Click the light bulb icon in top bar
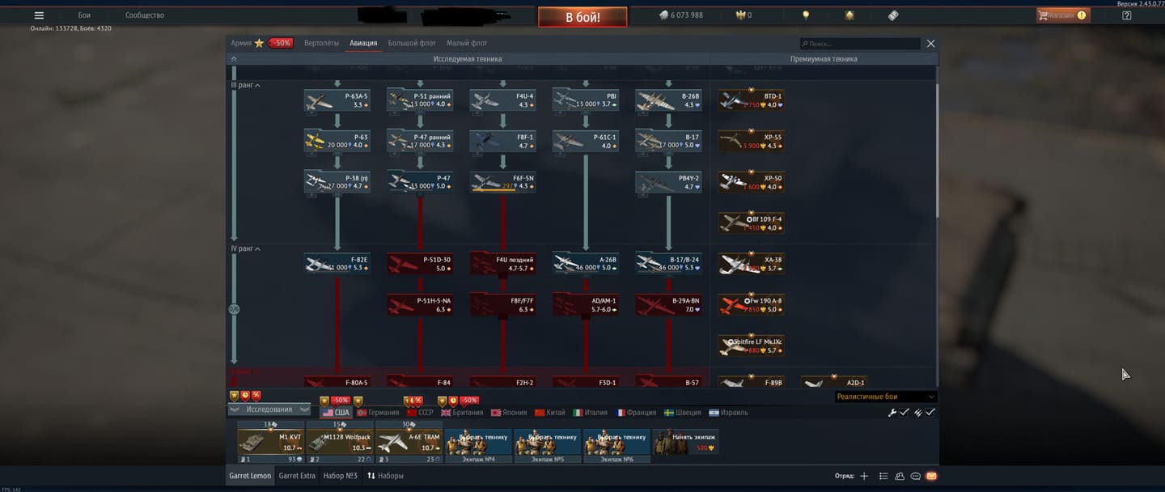Image resolution: width=1165 pixels, height=492 pixels. coord(805,15)
